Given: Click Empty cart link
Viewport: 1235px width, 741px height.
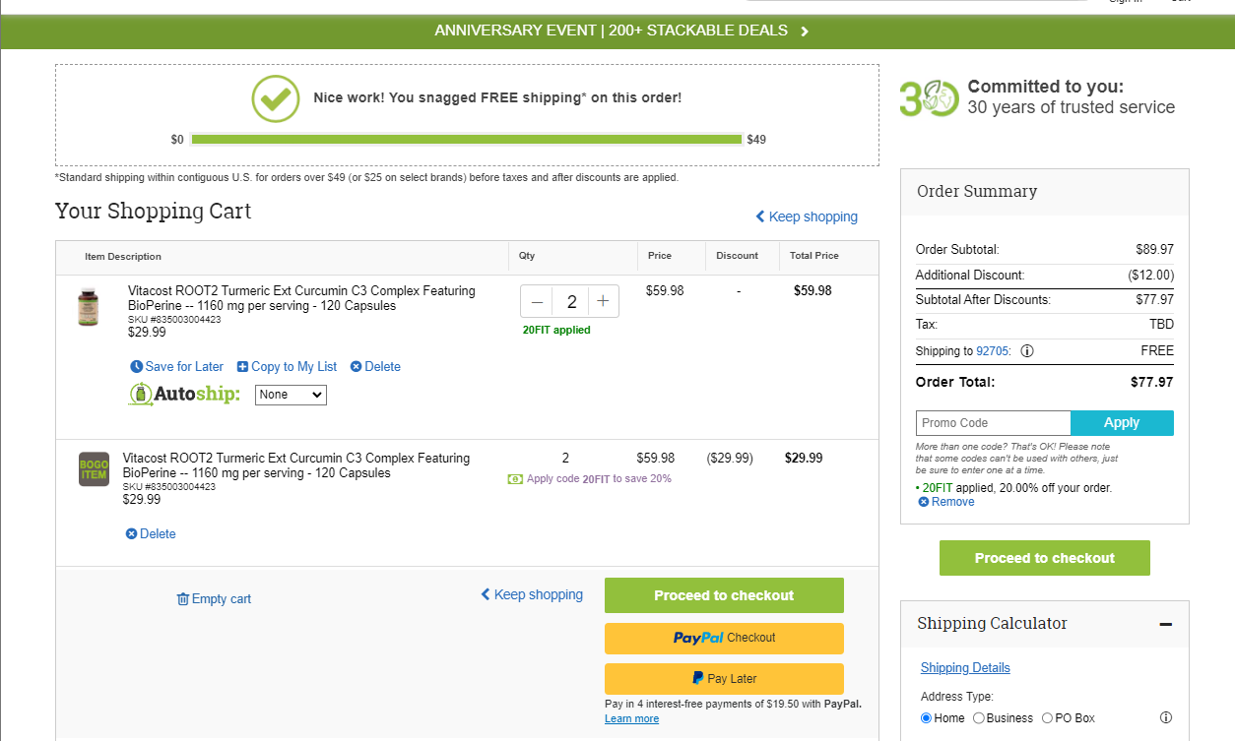Looking at the screenshot, I should pyautogui.click(x=214, y=598).
